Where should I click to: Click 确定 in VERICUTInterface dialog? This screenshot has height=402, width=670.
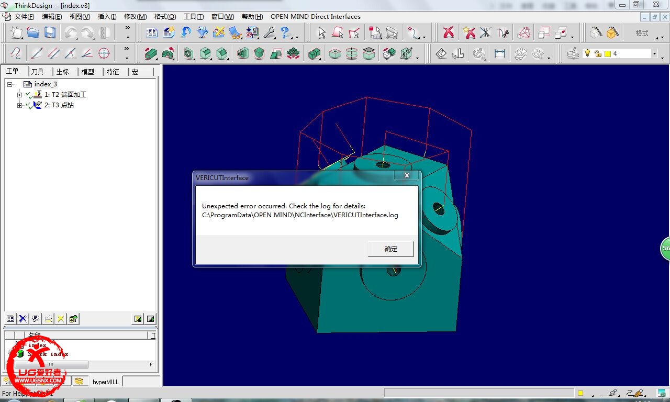tap(391, 249)
